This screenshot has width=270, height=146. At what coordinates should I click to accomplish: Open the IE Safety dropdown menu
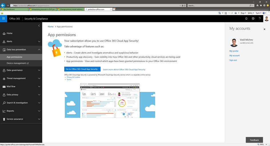(251, 13)
